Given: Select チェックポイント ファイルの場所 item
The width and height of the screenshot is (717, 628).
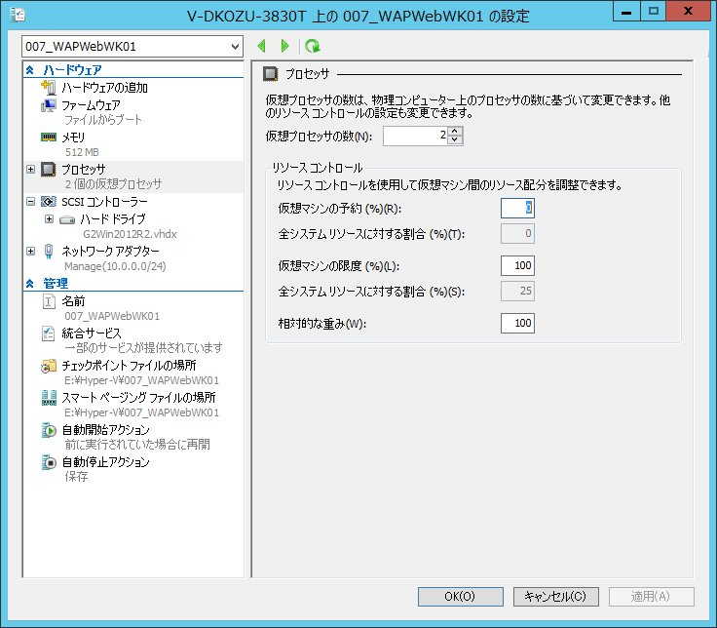Looking at the screenshot, I should click(129, 366).
